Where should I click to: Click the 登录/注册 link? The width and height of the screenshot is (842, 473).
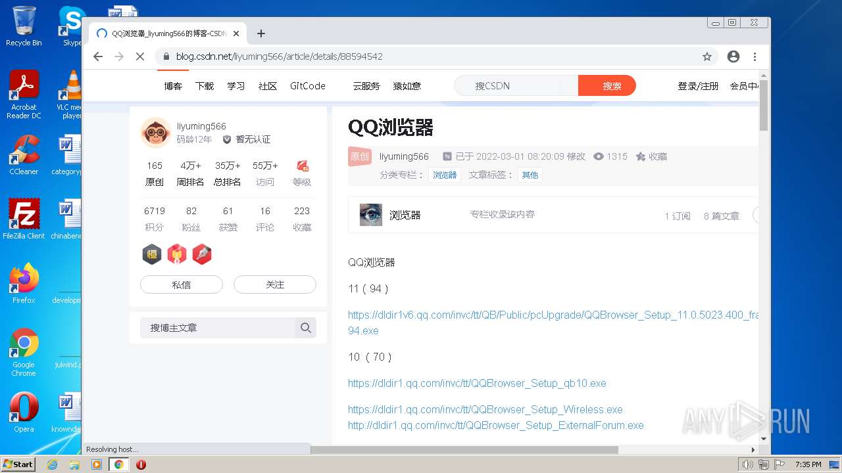pos(698,86)
